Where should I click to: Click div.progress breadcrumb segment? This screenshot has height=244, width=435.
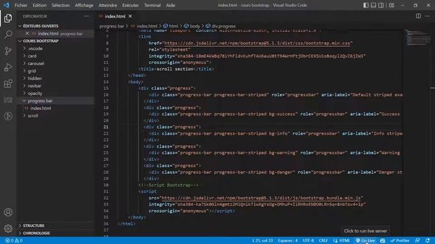[220, 26]
